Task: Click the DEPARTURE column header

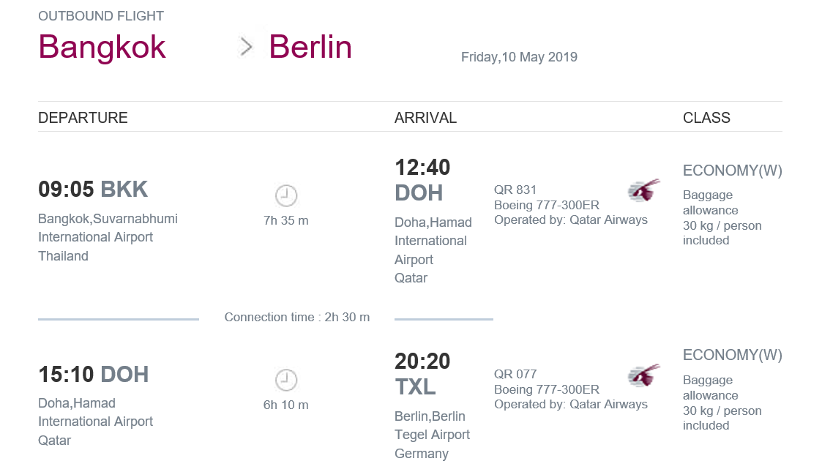Action: point(83,117)
